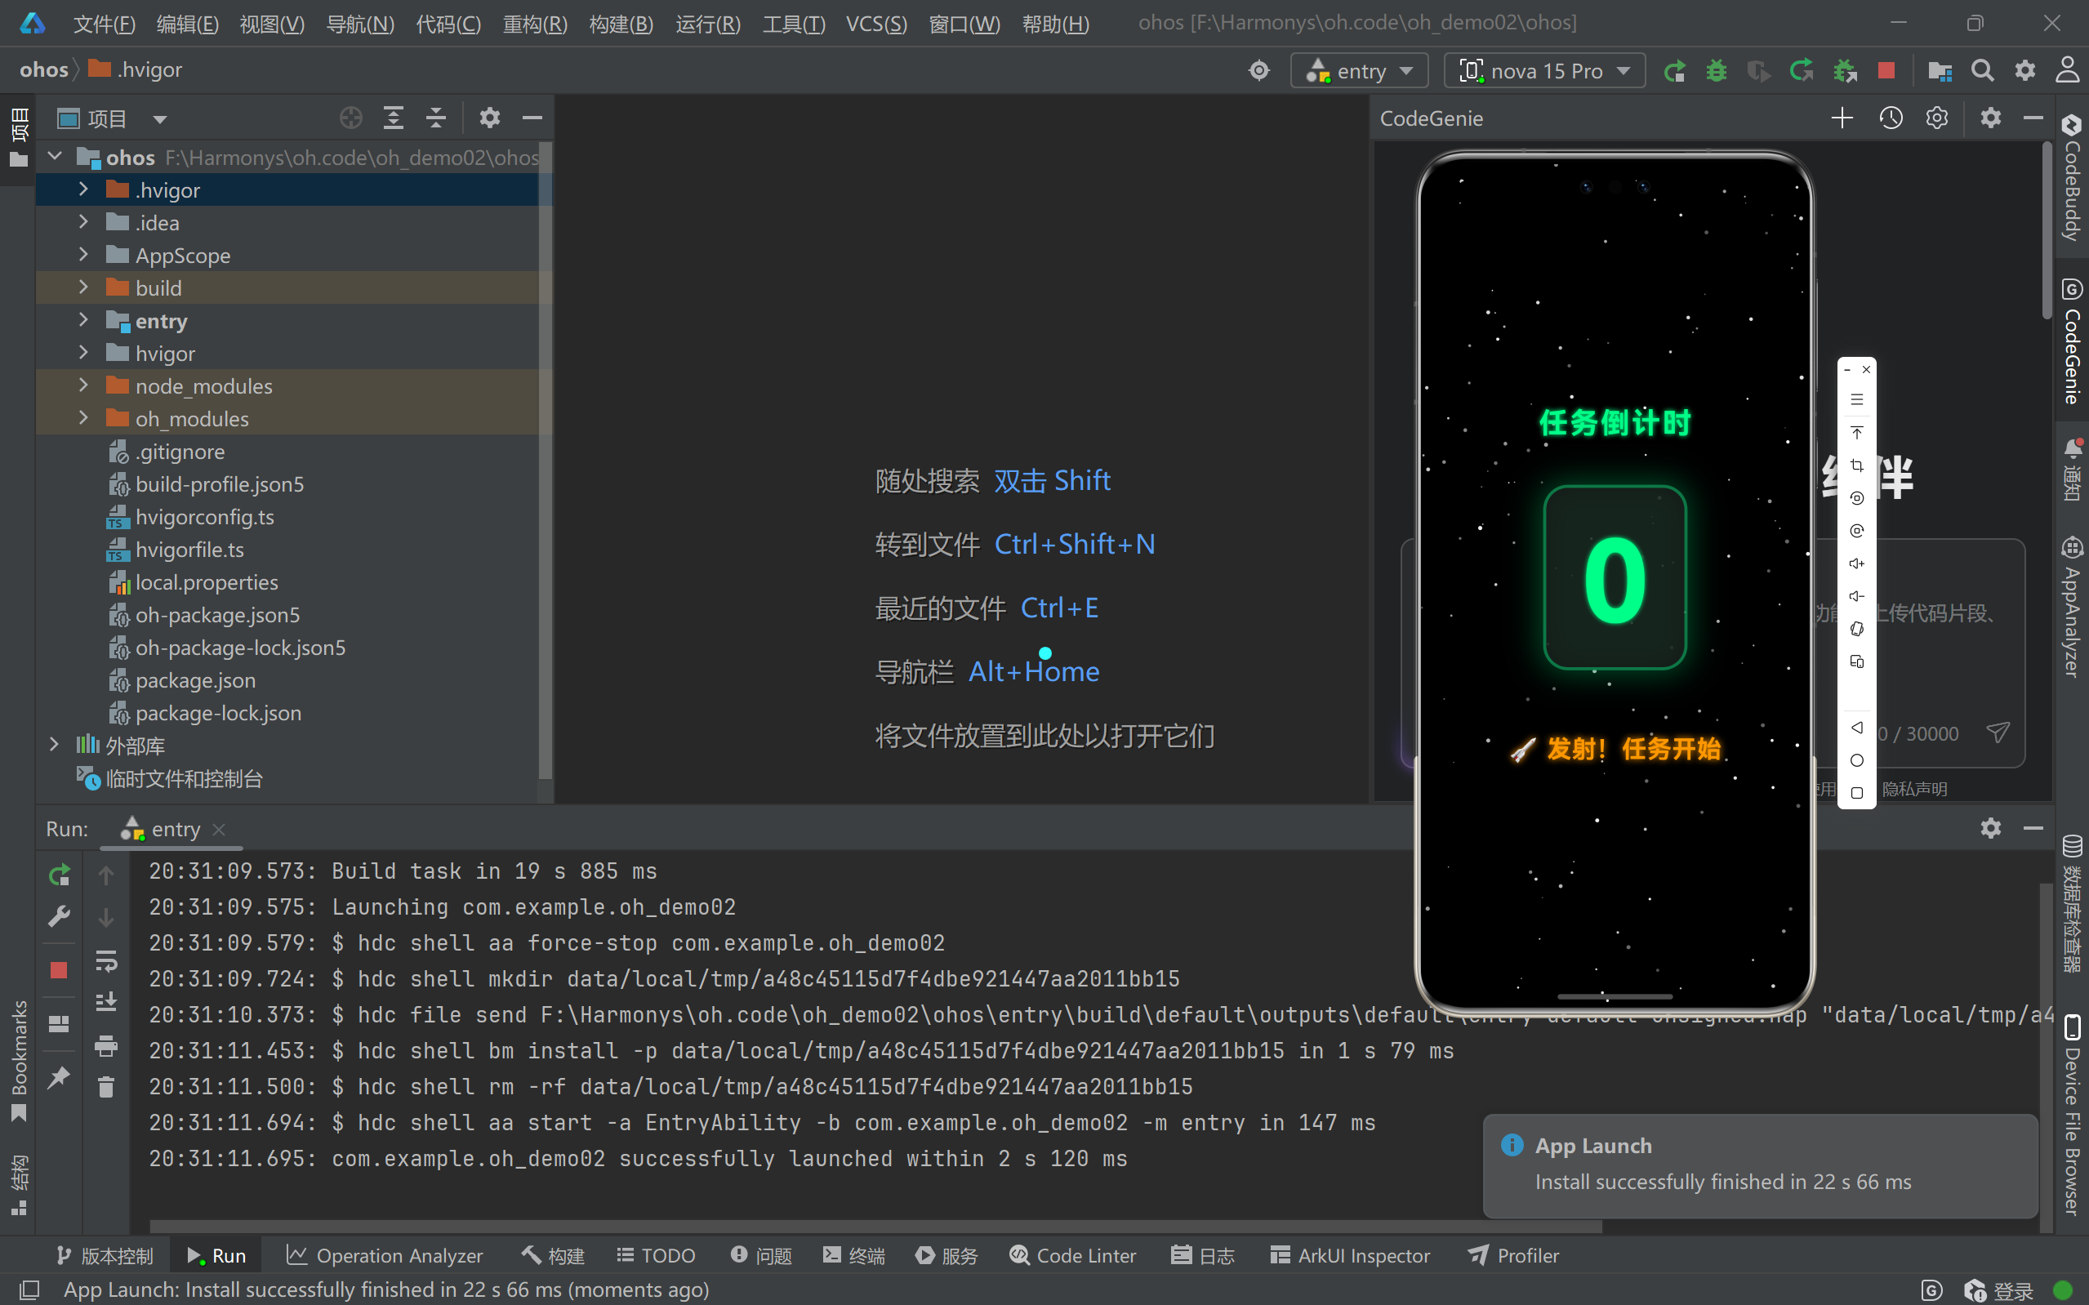The height and width of the screenshot is (1305, 2089).
Task: Clear the Run console with trash icon
Action: (x=106, y=1087)
